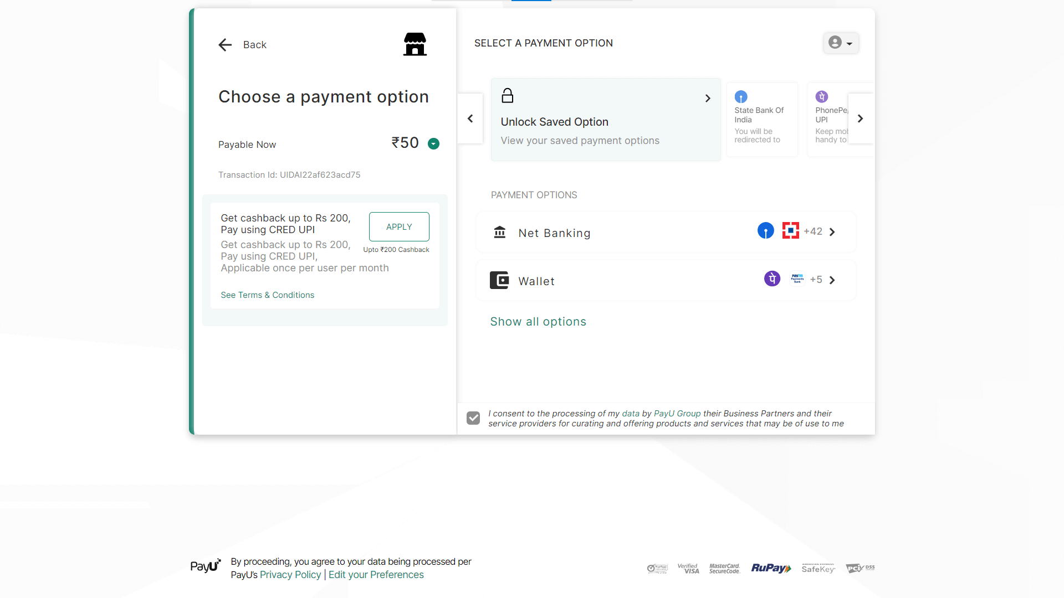Click the Wallet icon

point(499,280)
